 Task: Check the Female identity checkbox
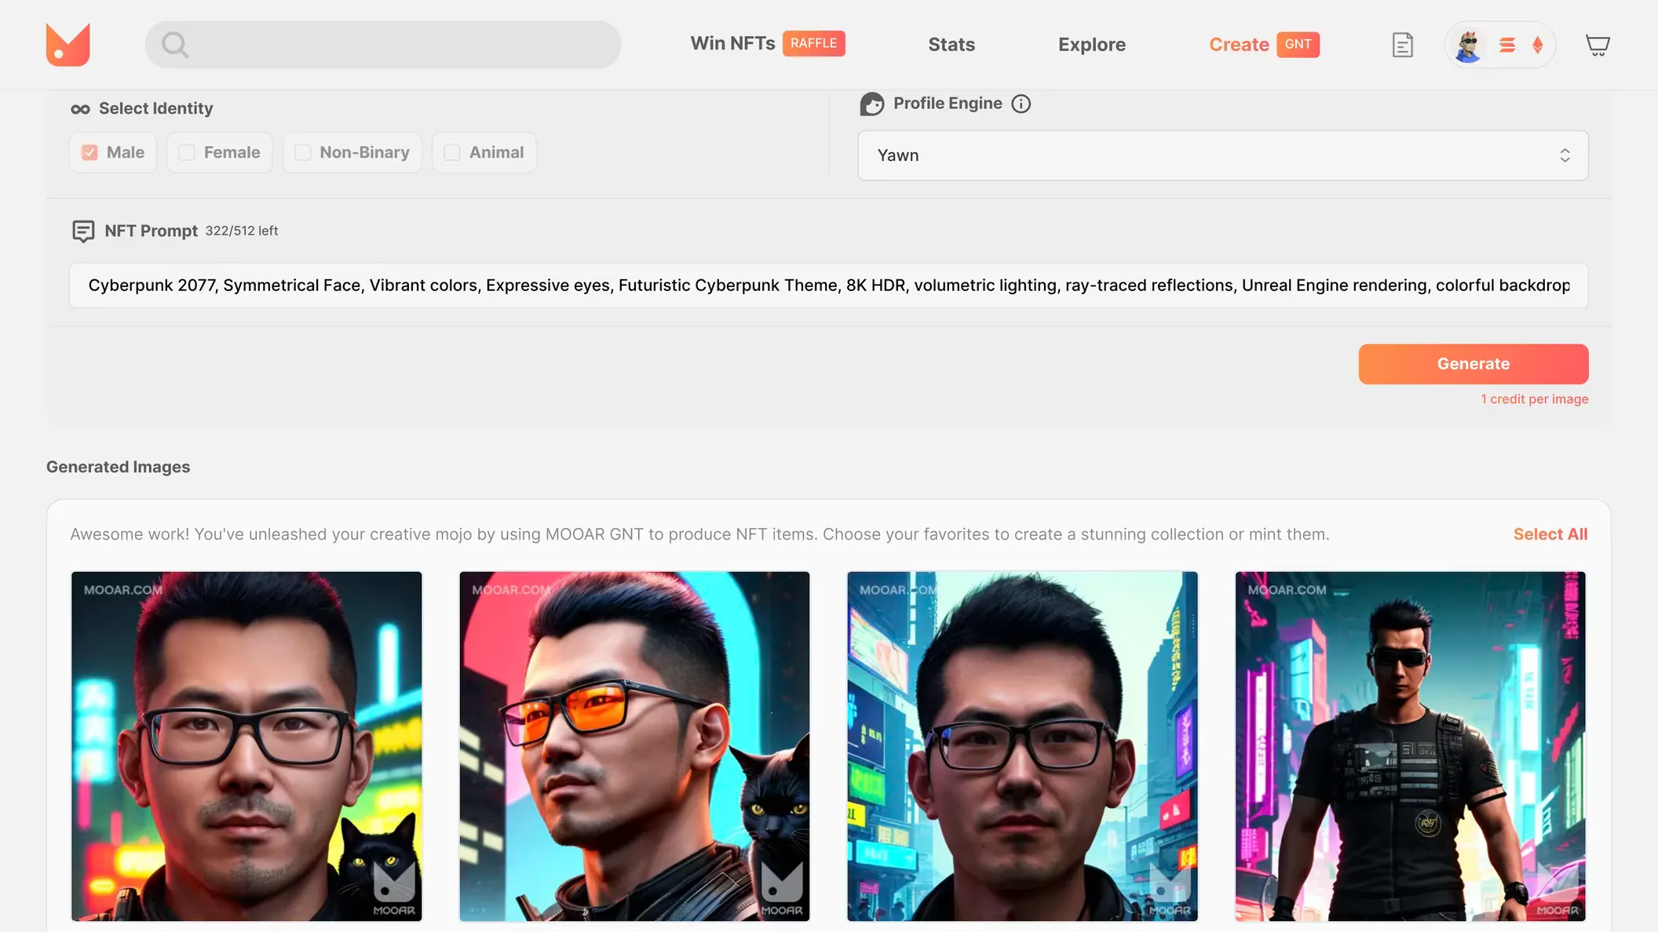pyautogui.click(x=187, y=152)
